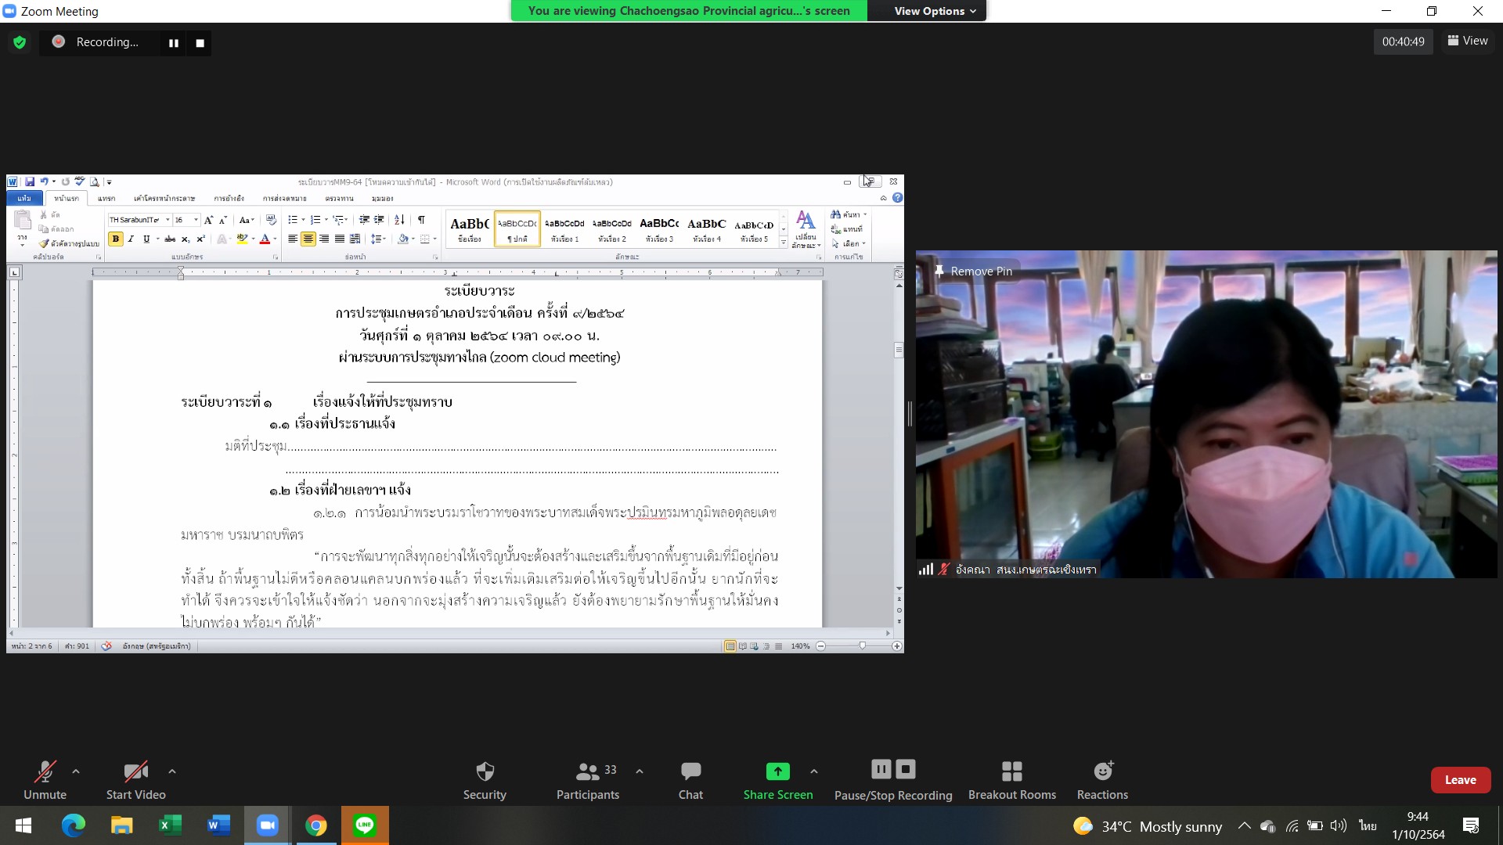Pause the recording in the top bar

(x=174, y=43)
